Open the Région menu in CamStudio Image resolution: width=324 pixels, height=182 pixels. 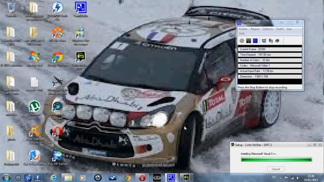tap(255, 29)
